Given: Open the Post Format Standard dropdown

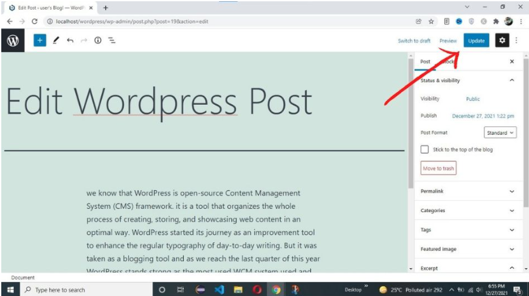Looking at the screenshot, I should 500,132.
